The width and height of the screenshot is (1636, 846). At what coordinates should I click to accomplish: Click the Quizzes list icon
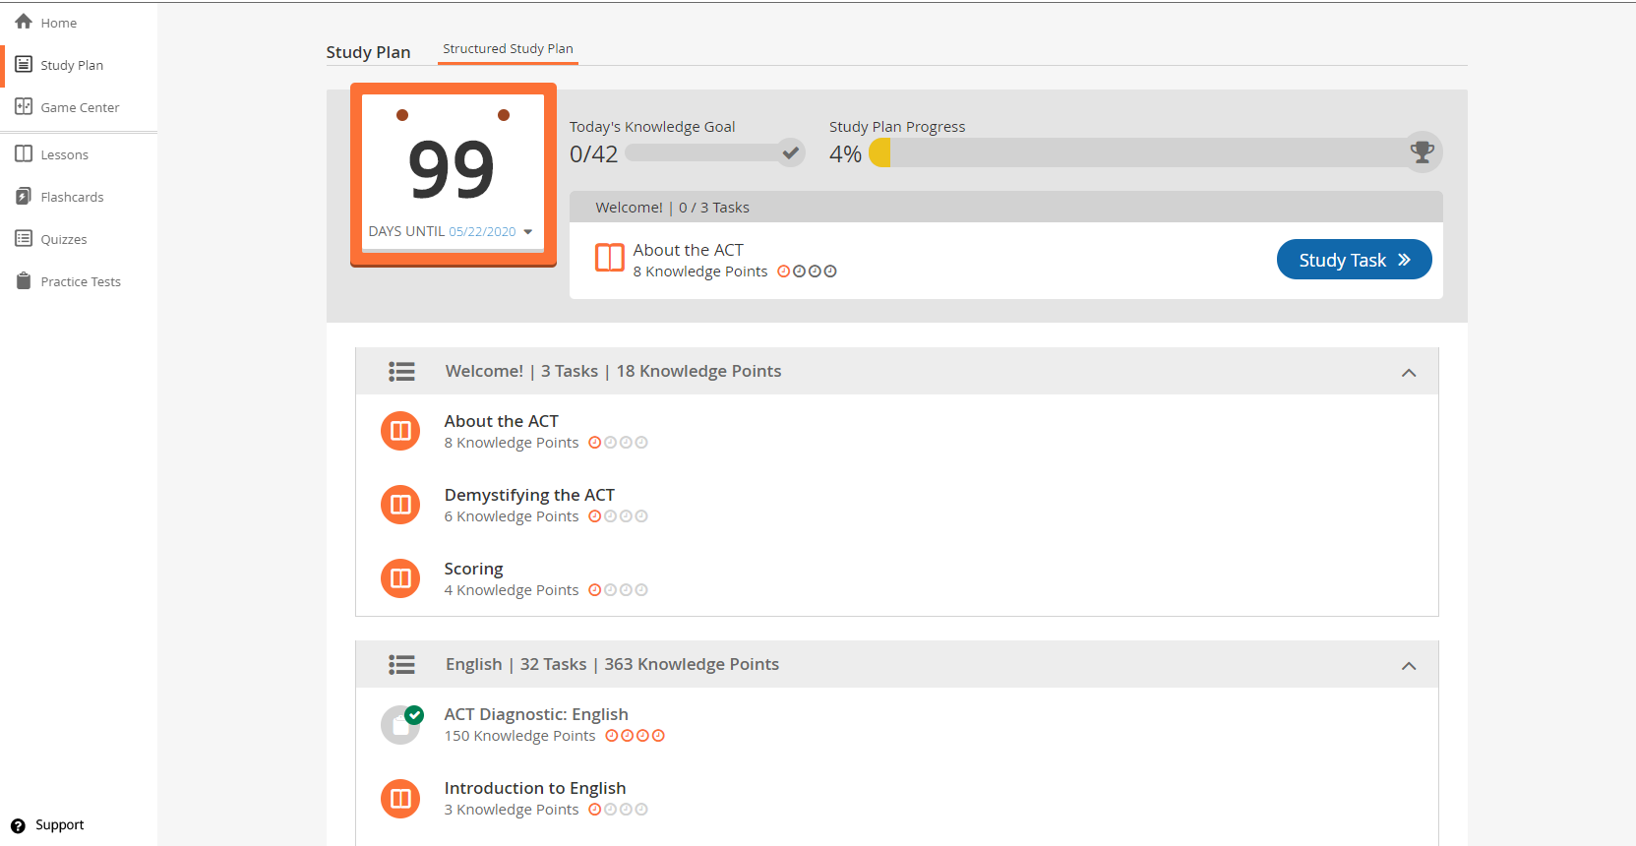click(x=24, y=238)
